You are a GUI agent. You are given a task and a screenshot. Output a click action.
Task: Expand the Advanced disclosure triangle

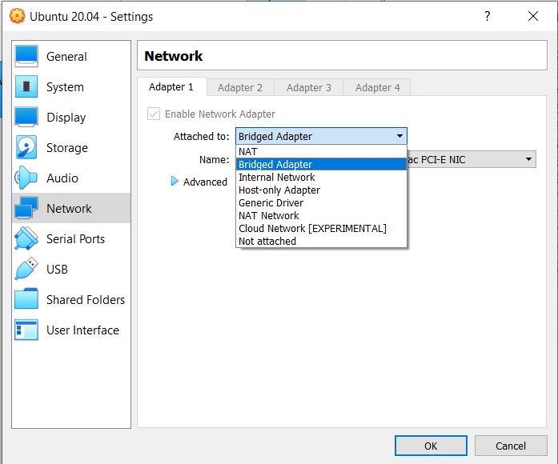point(175,182)
